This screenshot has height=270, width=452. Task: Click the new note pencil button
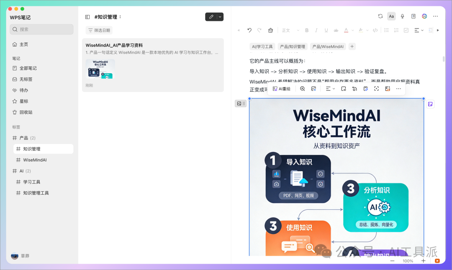tap(211, 17)
